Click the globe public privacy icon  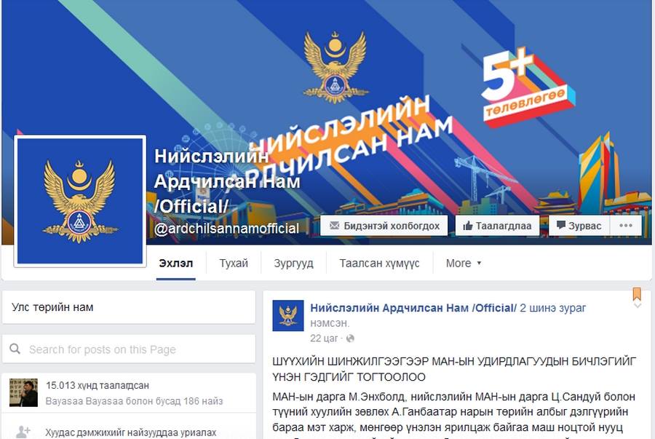coord(351,339)
